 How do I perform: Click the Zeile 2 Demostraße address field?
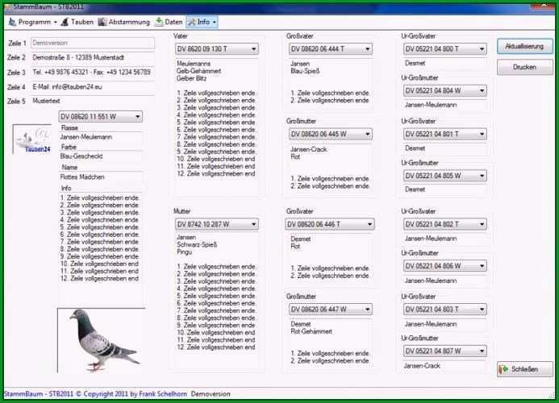(93, 57)
